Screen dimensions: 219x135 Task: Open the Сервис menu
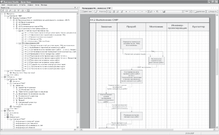coord(30,5)
